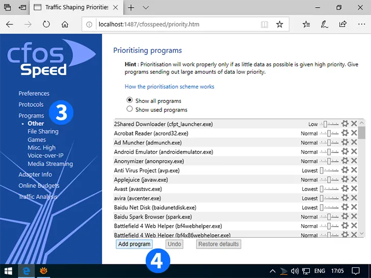
Task: Open the Action Center notification icon
Action: [356, 271]
